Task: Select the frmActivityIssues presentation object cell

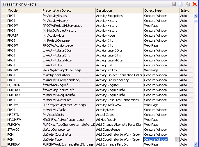Action: (69, 16)
